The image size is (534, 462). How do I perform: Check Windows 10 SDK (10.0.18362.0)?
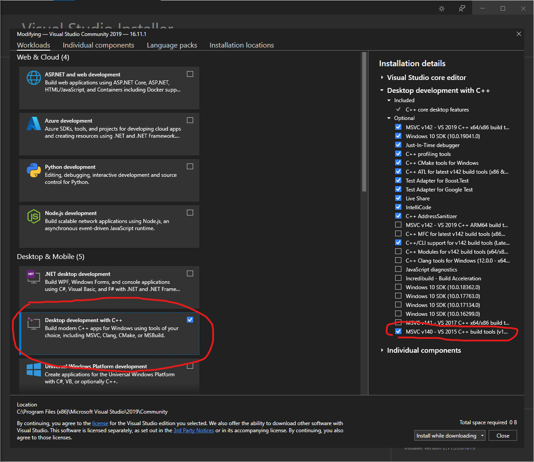point(398,287)
